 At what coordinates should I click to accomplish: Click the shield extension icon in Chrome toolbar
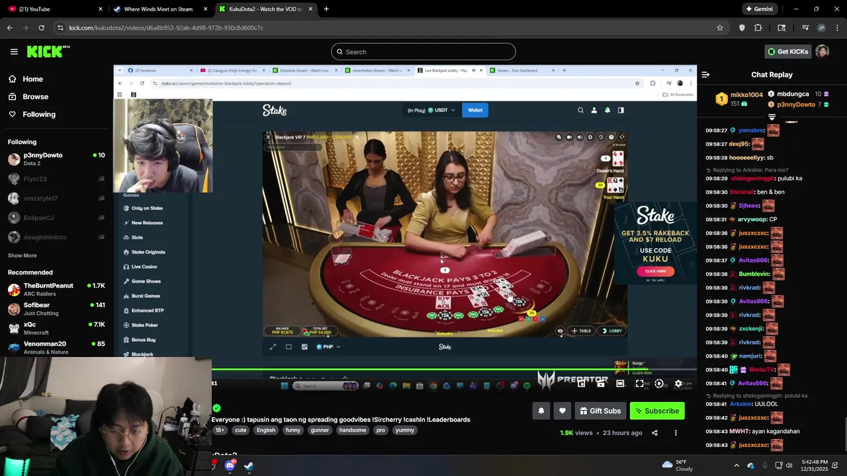tap(742, 28)
